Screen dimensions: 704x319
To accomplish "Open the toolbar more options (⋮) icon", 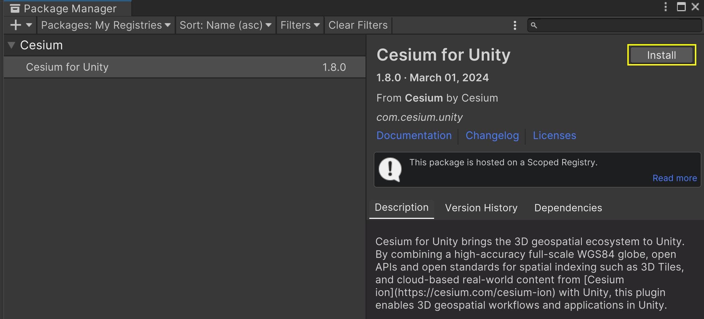I will pyautogui.click(x=515, y=25).
